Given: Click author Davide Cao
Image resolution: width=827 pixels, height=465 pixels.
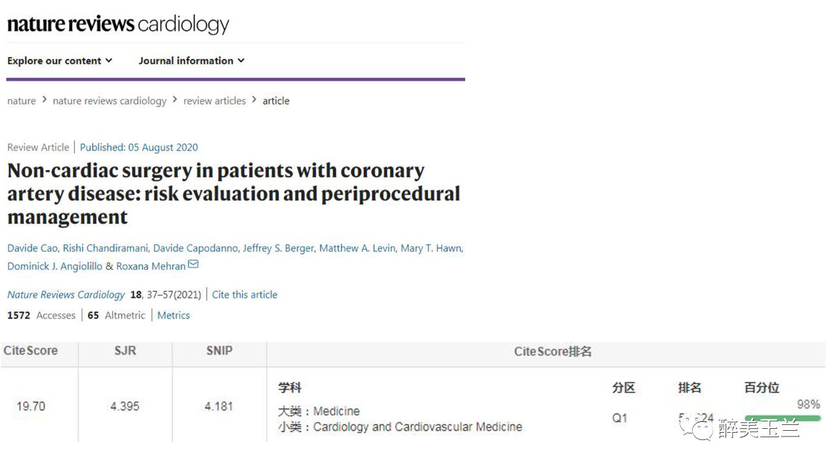Looking at the screenshot, I should [32, 248].
